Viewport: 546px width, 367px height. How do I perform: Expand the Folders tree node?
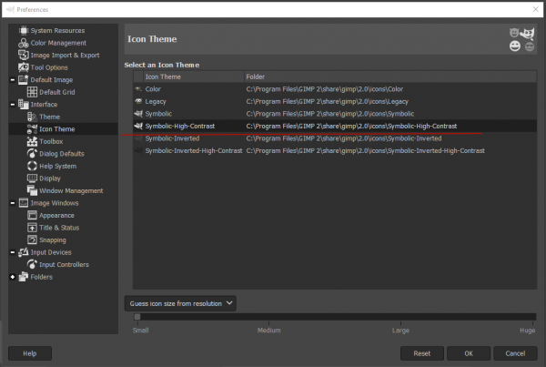13,277
